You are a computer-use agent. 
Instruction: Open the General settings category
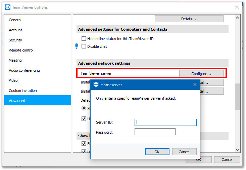click(x=38, y=20)
